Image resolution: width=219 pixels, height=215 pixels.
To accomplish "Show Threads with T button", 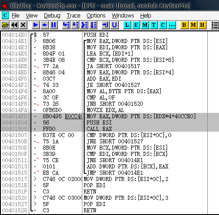I will tap(154, 25).
